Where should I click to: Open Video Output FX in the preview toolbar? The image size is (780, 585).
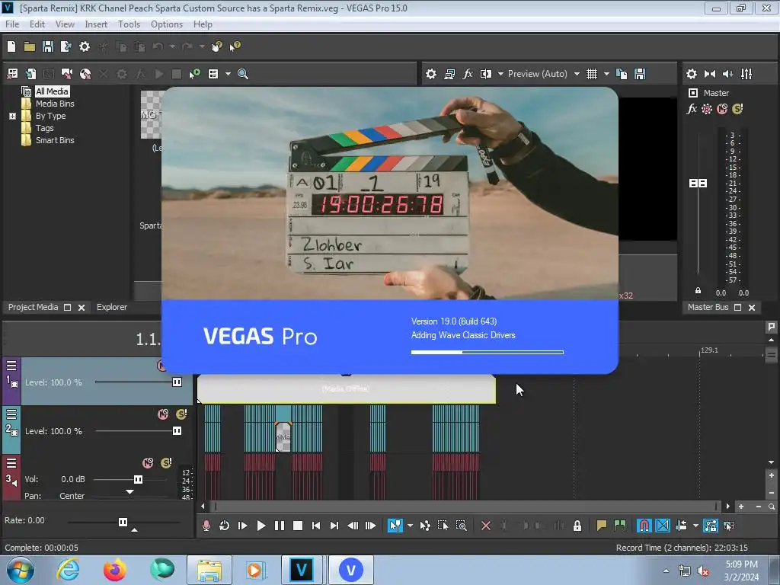pyautogui.click(x=468, y=74)
